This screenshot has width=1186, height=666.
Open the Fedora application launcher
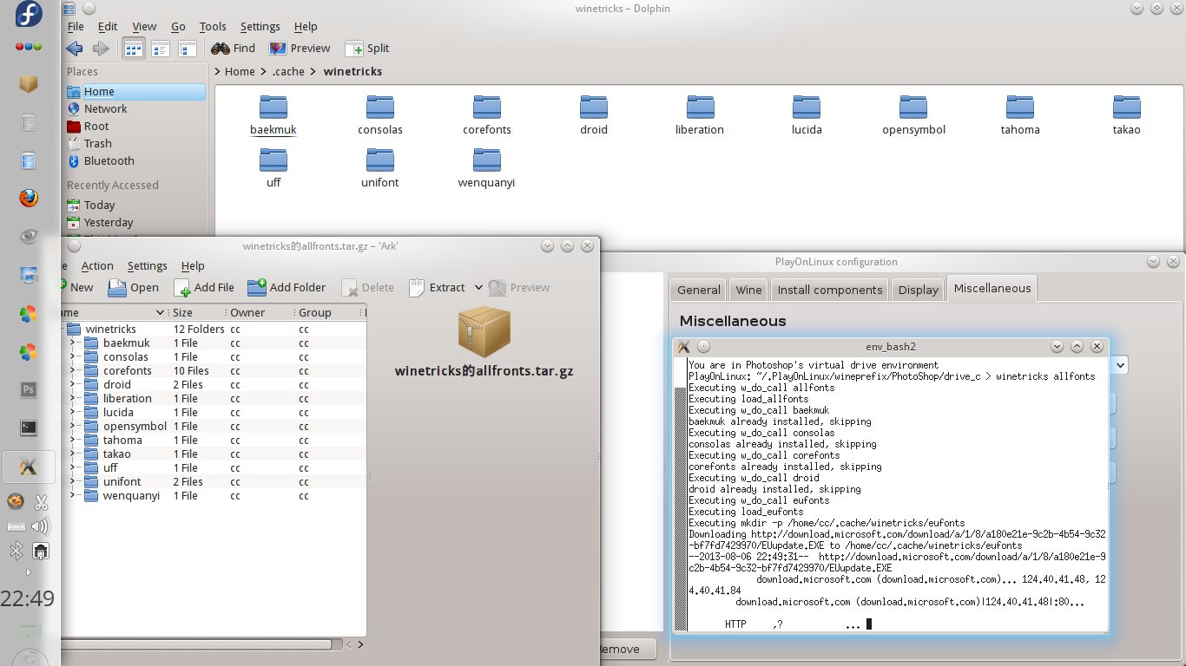coord(29,16)
